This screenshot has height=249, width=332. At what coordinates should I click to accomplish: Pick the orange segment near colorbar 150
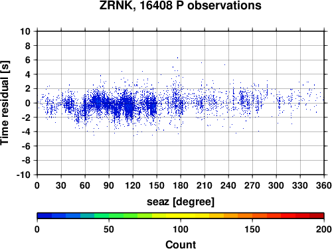[x=252, y=216]
